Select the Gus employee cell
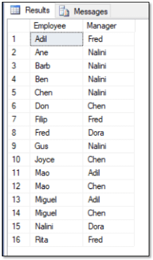 point(57,146)
